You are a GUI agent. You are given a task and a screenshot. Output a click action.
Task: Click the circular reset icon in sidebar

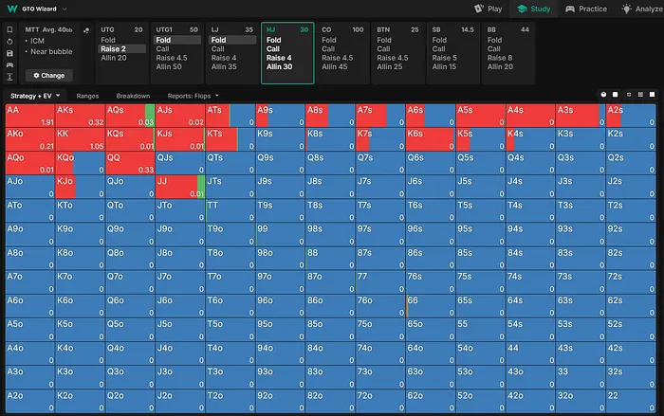tap(9, 42)
